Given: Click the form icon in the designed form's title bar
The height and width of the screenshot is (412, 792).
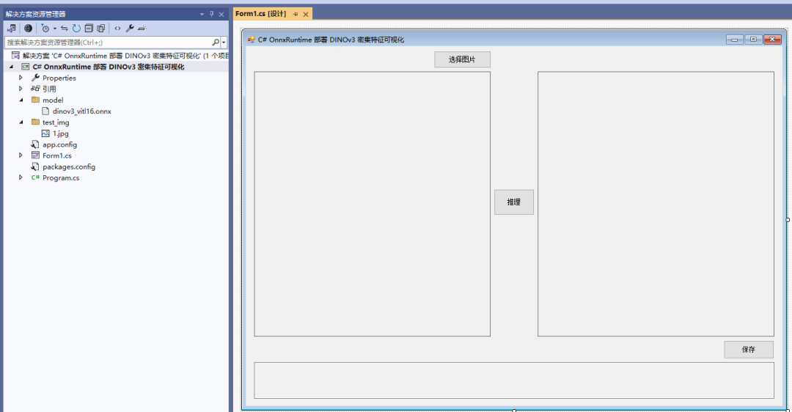Looking at the screenshot, I should pos(251,40).
